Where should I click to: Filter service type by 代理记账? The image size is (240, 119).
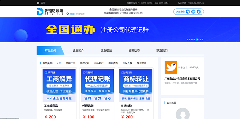(85, 63)
